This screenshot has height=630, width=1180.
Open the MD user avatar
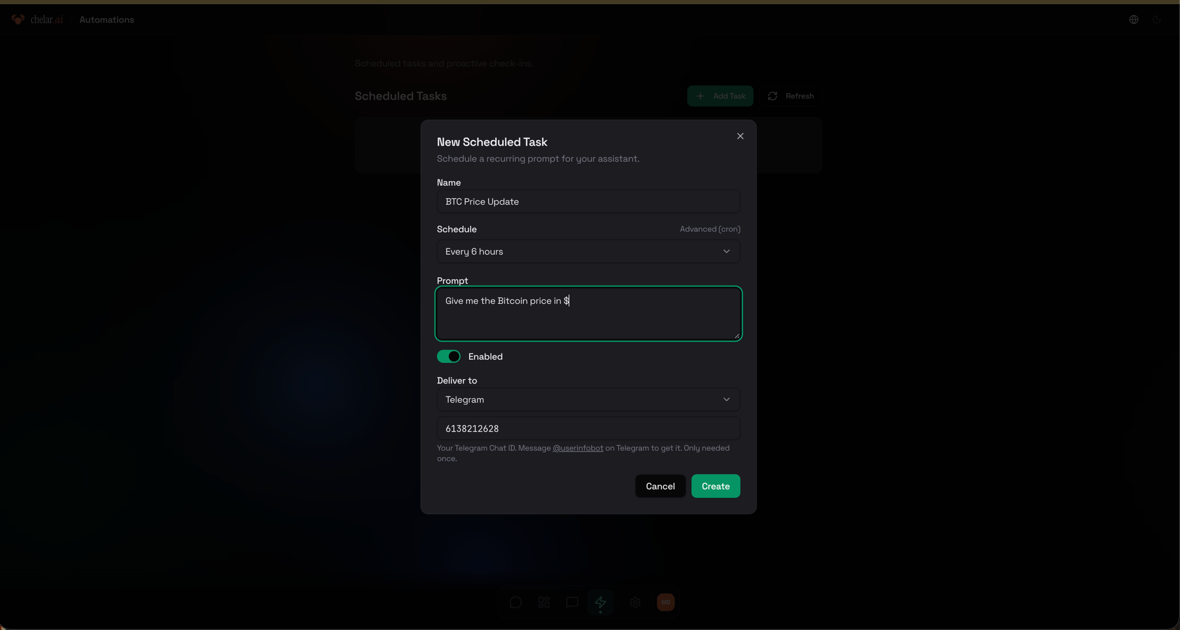666,602
